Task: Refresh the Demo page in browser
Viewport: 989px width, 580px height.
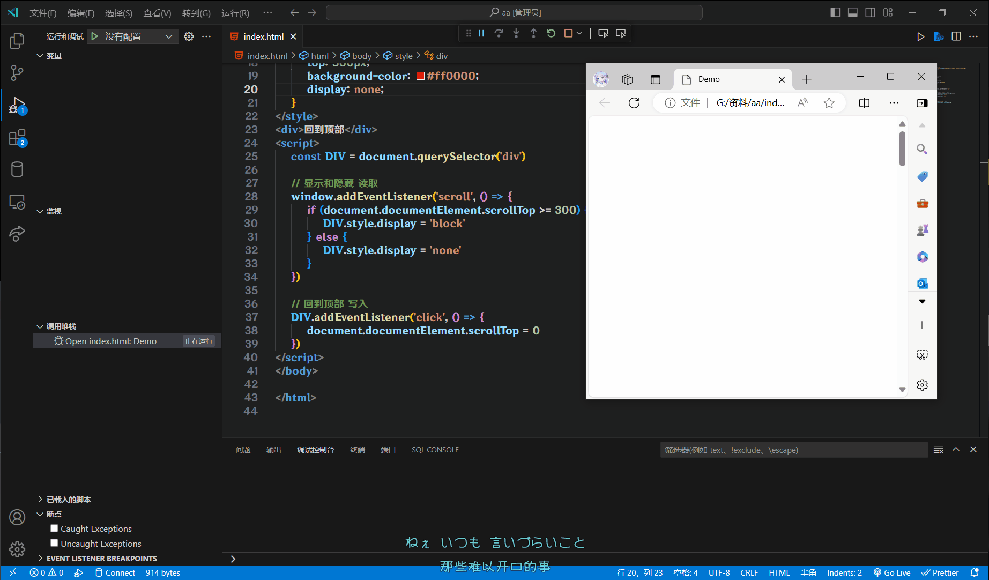Action: coord(634,103)
